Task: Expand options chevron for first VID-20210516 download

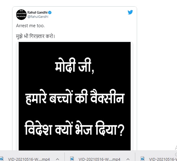Action: click(x=57, y=159)
